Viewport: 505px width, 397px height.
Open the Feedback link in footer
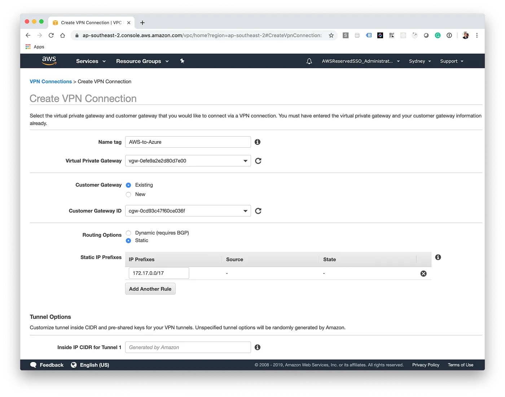(x=52, y=365)
